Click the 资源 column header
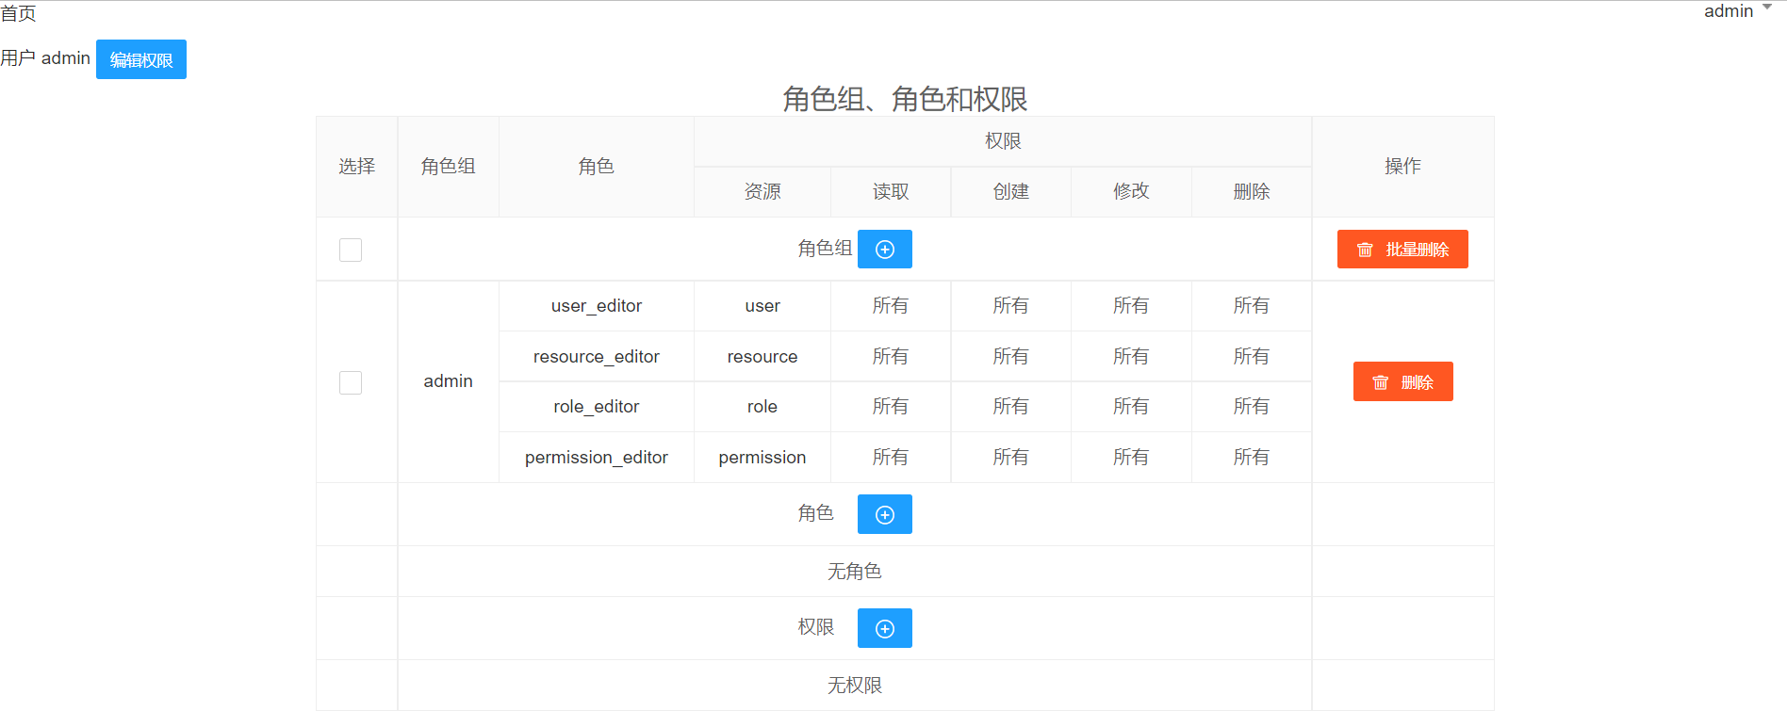This screenshot has width=1787, height=727. (x=762, y=192)
